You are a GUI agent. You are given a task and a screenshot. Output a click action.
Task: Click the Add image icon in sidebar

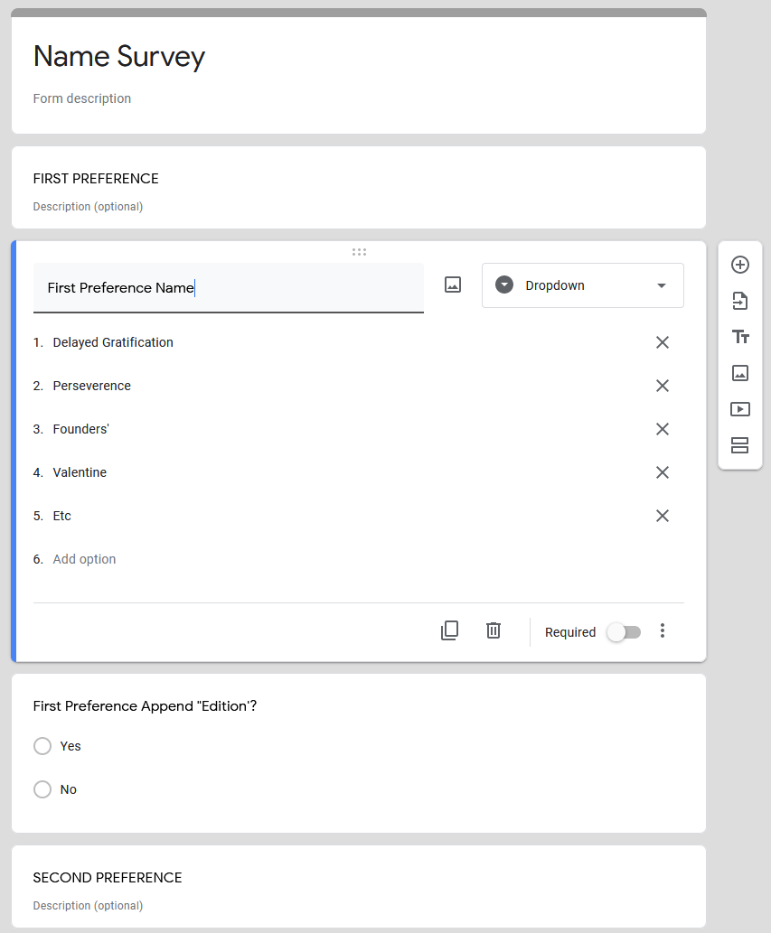point(740,373)
